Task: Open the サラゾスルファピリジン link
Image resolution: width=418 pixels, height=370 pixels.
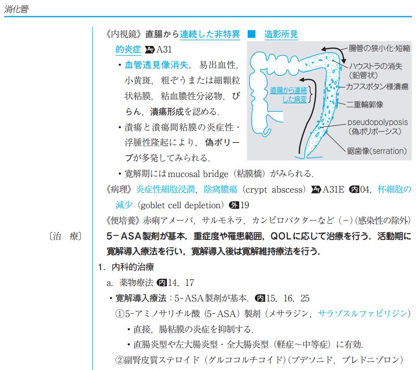Action: [x=362, y=313]
